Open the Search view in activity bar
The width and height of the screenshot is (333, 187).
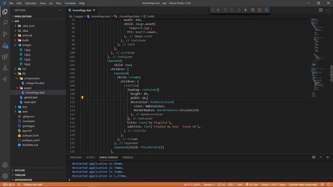coord(5,23)
